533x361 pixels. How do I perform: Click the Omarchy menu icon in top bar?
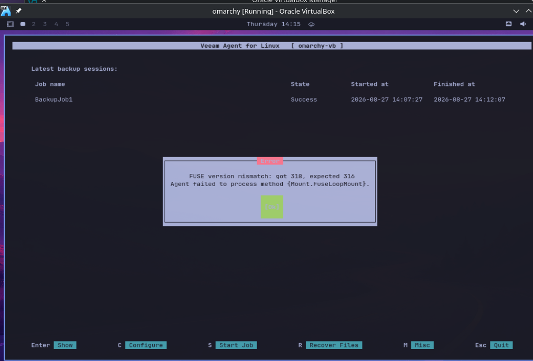pyautogui.click(x=10, y=24)
